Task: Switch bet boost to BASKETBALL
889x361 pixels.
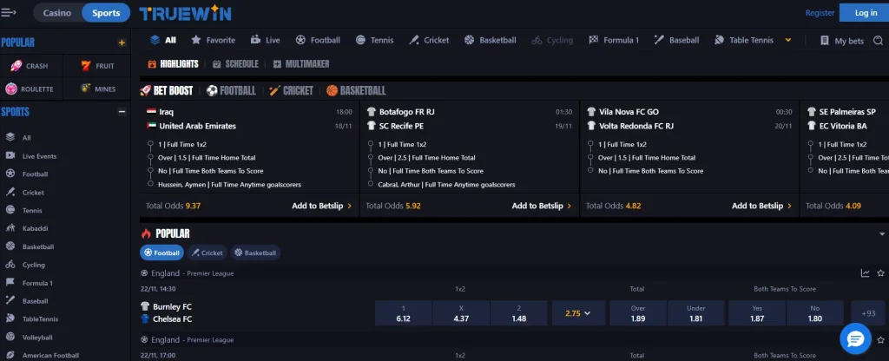Action: (356, 90)
